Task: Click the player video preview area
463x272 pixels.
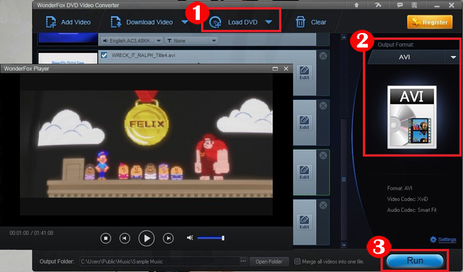Action: pyautogui.click(x=146, y=144)
